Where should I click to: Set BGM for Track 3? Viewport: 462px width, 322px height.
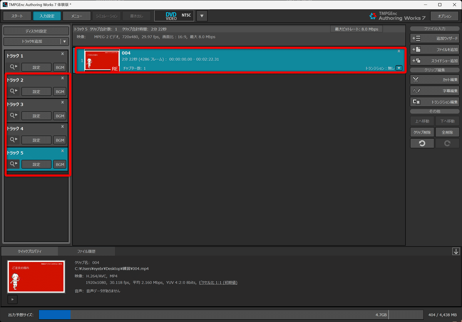point(60,116)
